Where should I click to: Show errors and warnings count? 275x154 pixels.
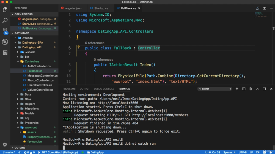(29, 152)
